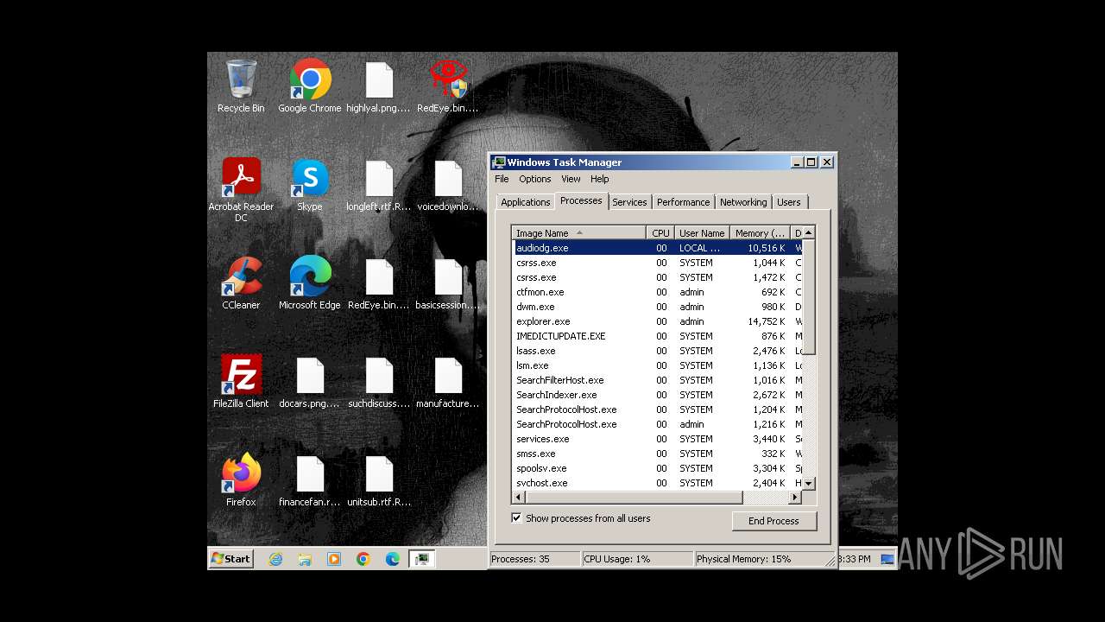Open FileZilla Client shortcut

click(241, 381)
